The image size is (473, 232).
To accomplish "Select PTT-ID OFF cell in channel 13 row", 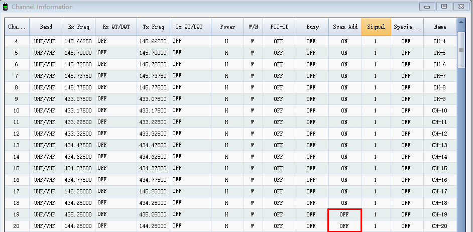I will tap(279, 145).
